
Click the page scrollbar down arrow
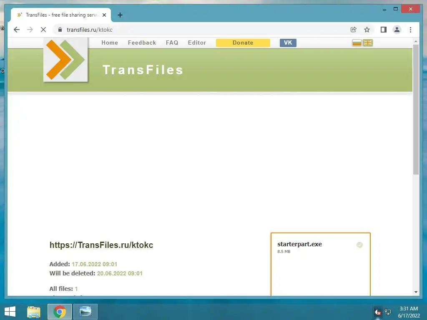pos(416,292)
